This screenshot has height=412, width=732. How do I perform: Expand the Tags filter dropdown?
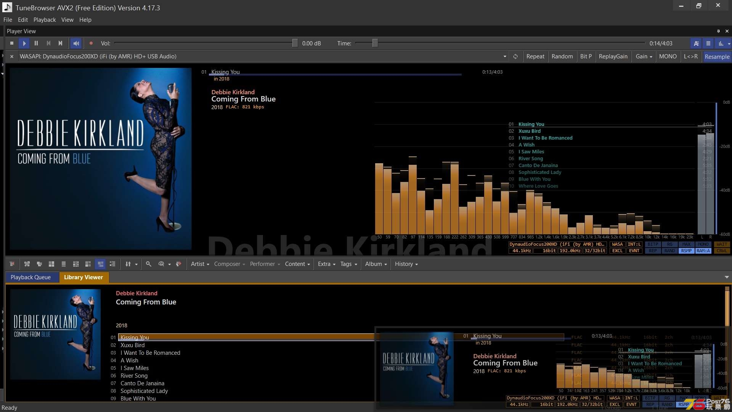point(348,264)
